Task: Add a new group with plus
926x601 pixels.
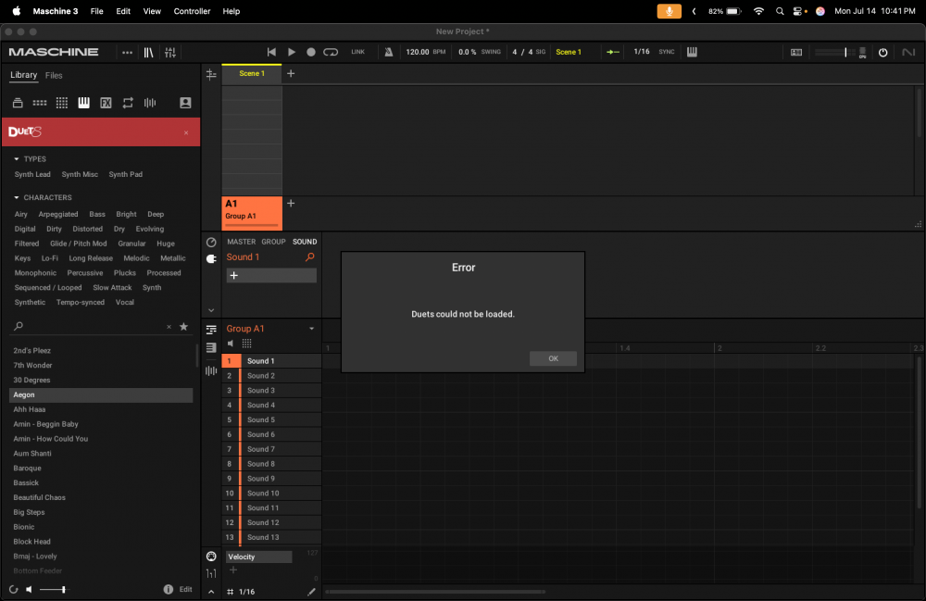Action: click(291, 204)
